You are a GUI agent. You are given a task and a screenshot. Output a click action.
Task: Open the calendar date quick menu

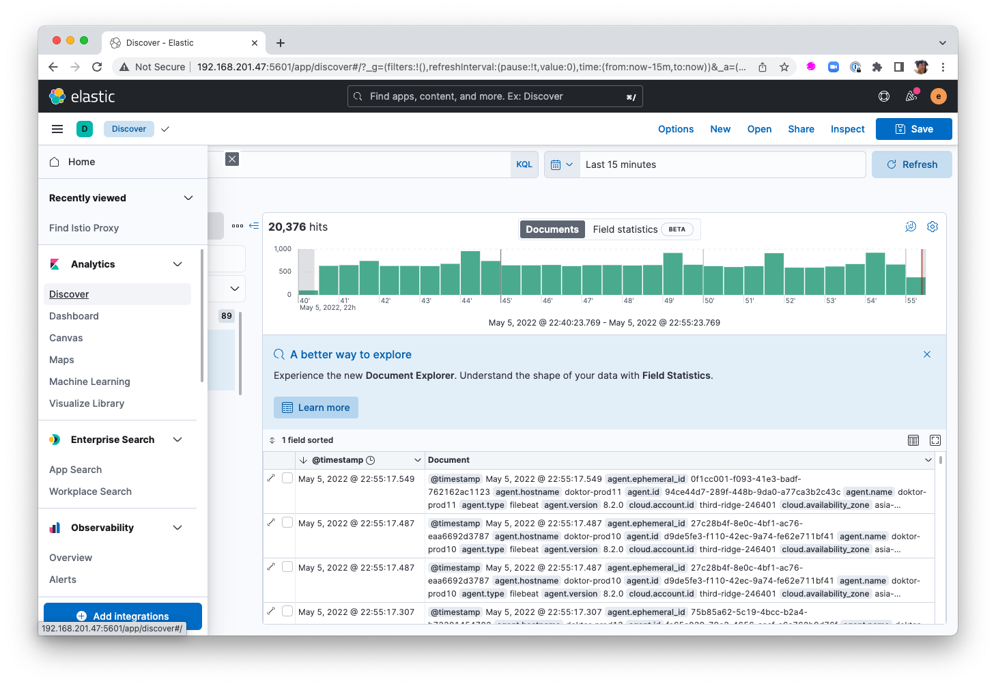point(561,165)
